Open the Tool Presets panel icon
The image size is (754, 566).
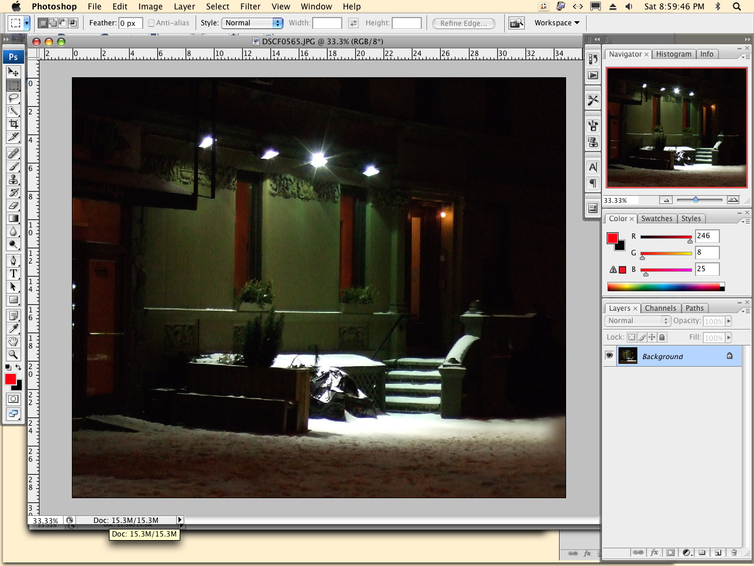click(593, 100)
